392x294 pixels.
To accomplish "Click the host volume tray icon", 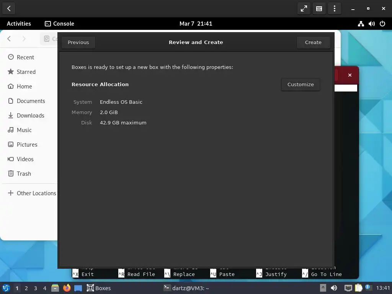I will pos(334,288).
